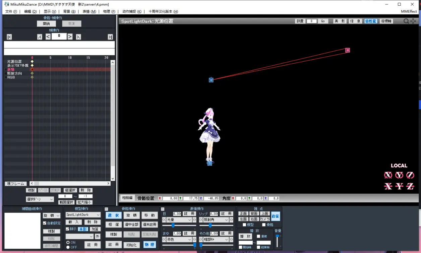Enable the 模型 checkbox in view panel
The image size is (421, 253).
click(244, 225)
